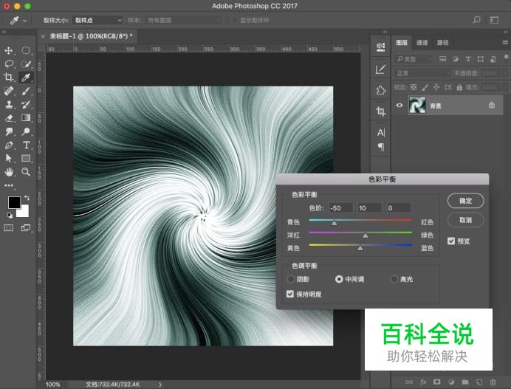This screenshot has width=511, height=389.
Task: Select the Hand tool
Action: click(x=9, y=171)
